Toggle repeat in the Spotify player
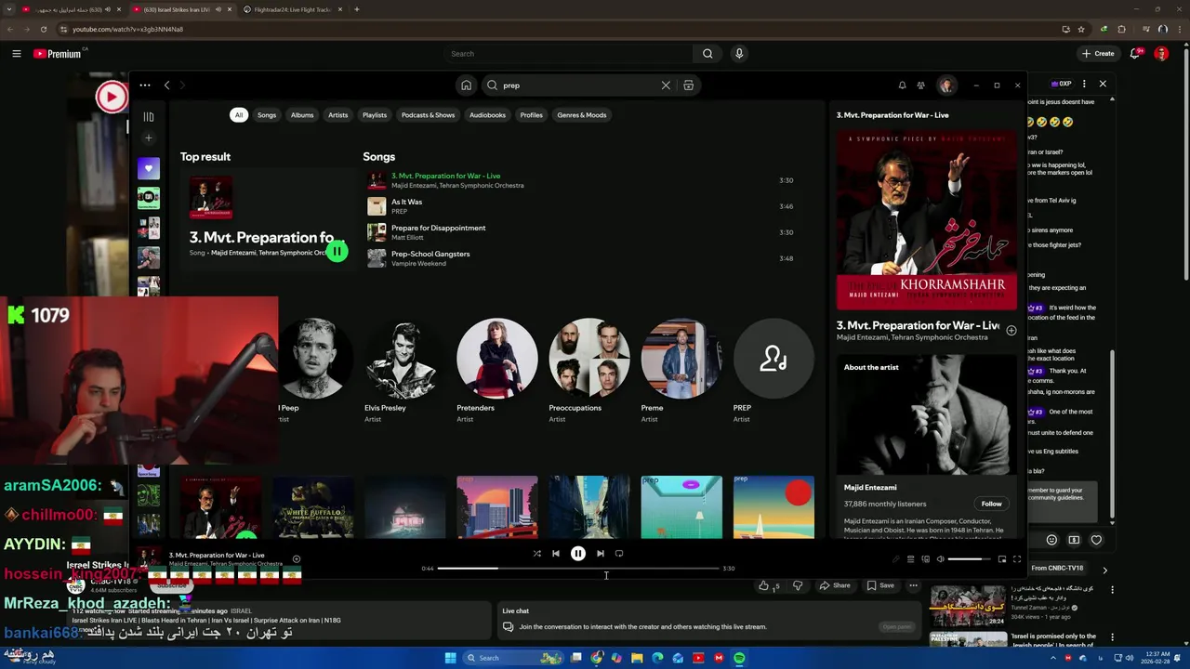1190x669 pixels. 619,554
